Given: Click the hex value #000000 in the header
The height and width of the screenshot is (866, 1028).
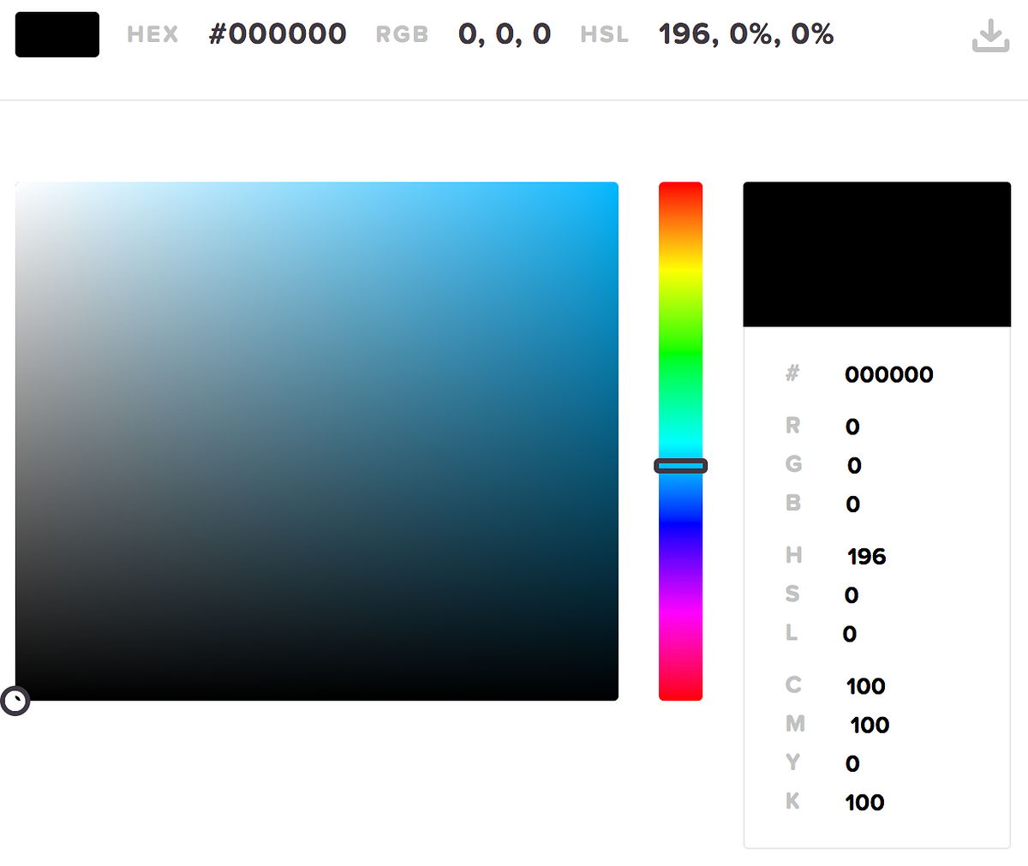Looking at the screenshot, I should 278,34.
